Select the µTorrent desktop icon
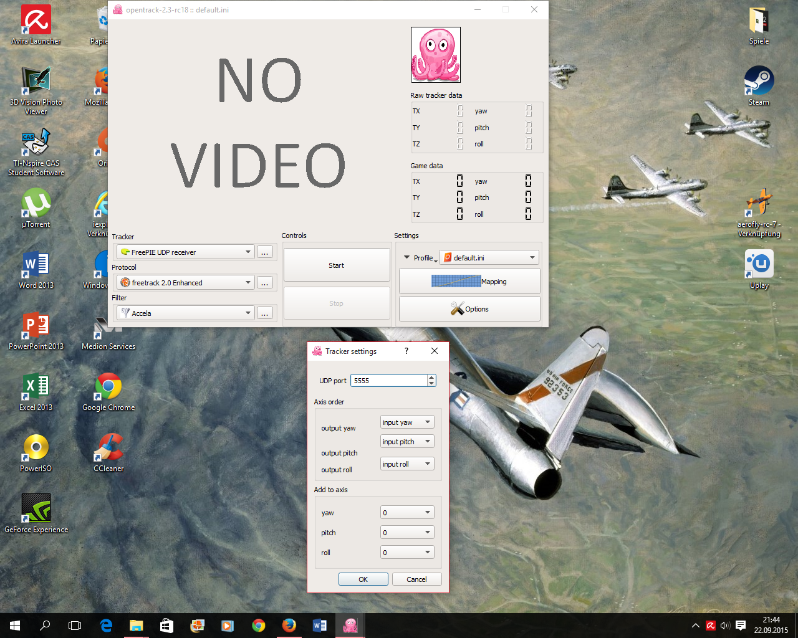Image resolution: width=798 pixels, height=638 pixels. [x=36, y=208]
